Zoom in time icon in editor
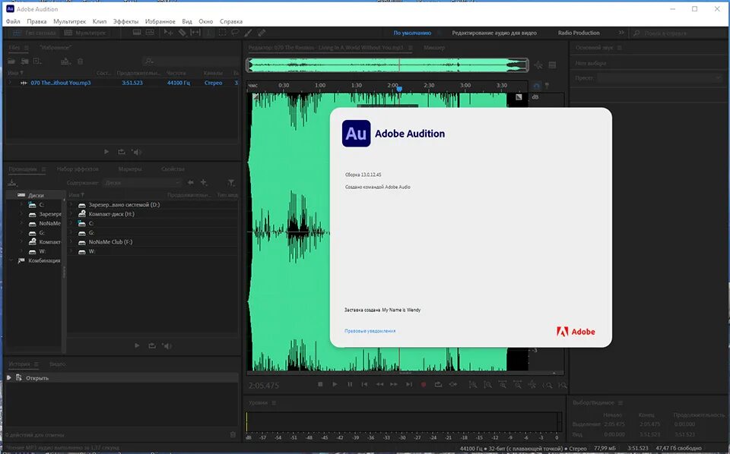 (x=503, y=385)
